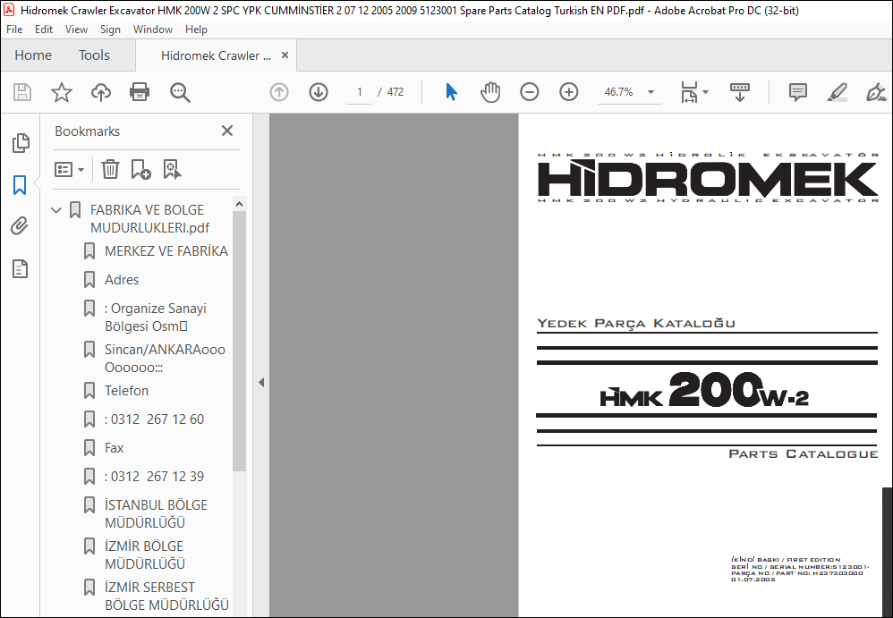Collapse FABRIKA VE BOLGE MUDURLUKLERI bookmark

coord(55,210)
